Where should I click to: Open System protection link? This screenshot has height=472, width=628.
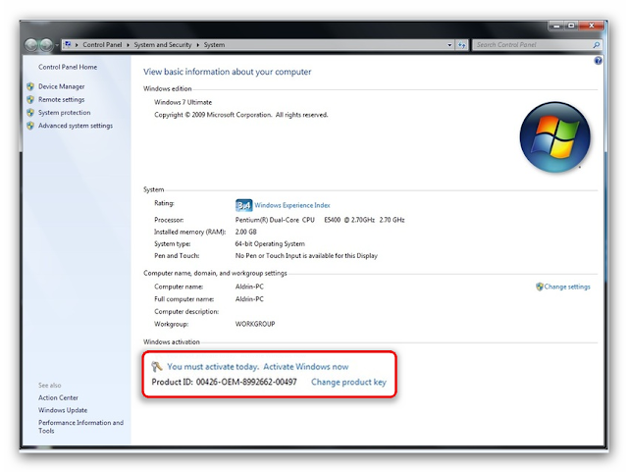click(x=64, y=113)
